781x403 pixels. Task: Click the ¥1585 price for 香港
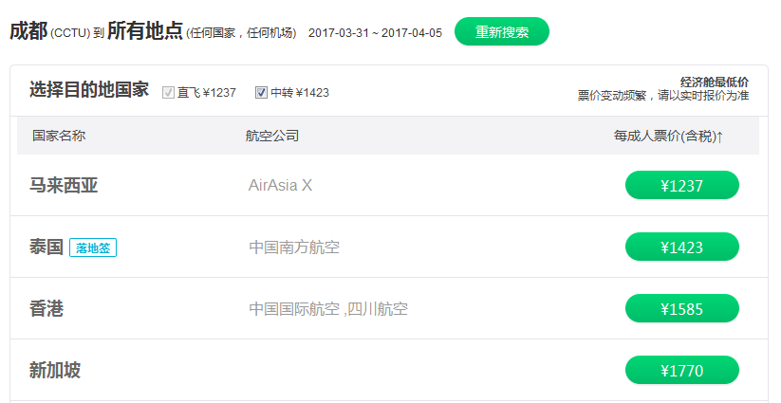coord(681,309)
